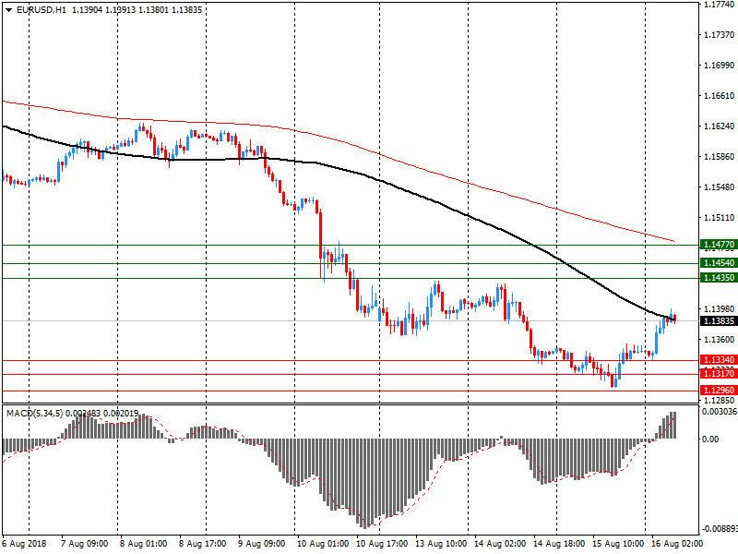738x554 pixels.
Task: Click the 1.13980 price scale value
Action: tap(720, 309)
